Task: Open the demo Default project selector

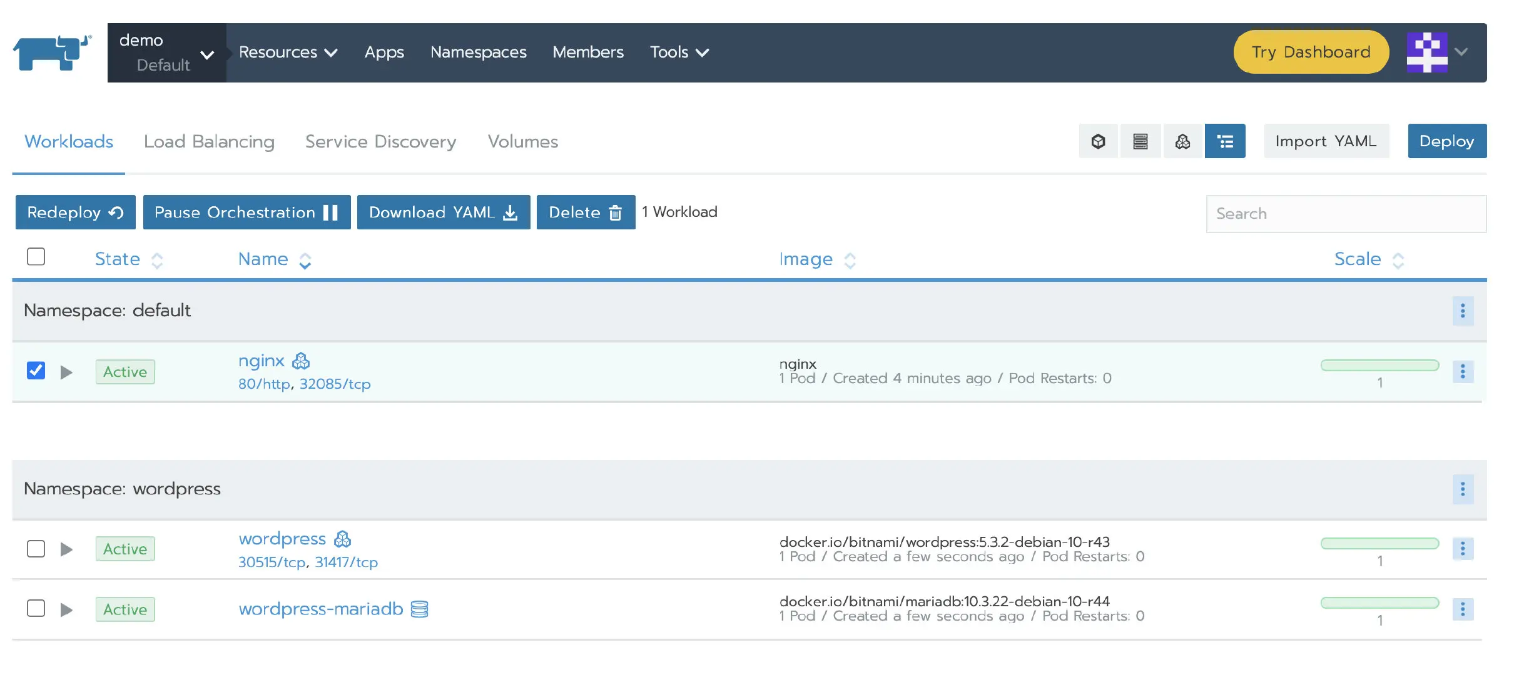Action: tap(166, 52)
